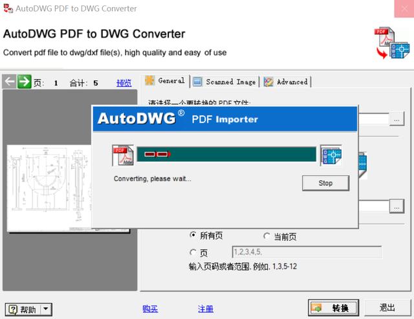Click the conversion progress bar
This screenshot has width=414, height=319.
tap(226, 154)
